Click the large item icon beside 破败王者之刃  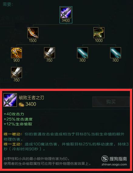10,100
